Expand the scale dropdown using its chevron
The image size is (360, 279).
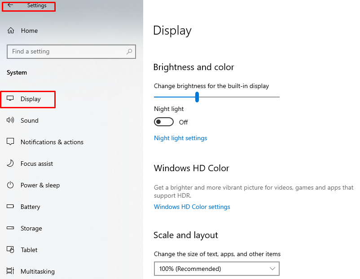click(x=272, y=269)
